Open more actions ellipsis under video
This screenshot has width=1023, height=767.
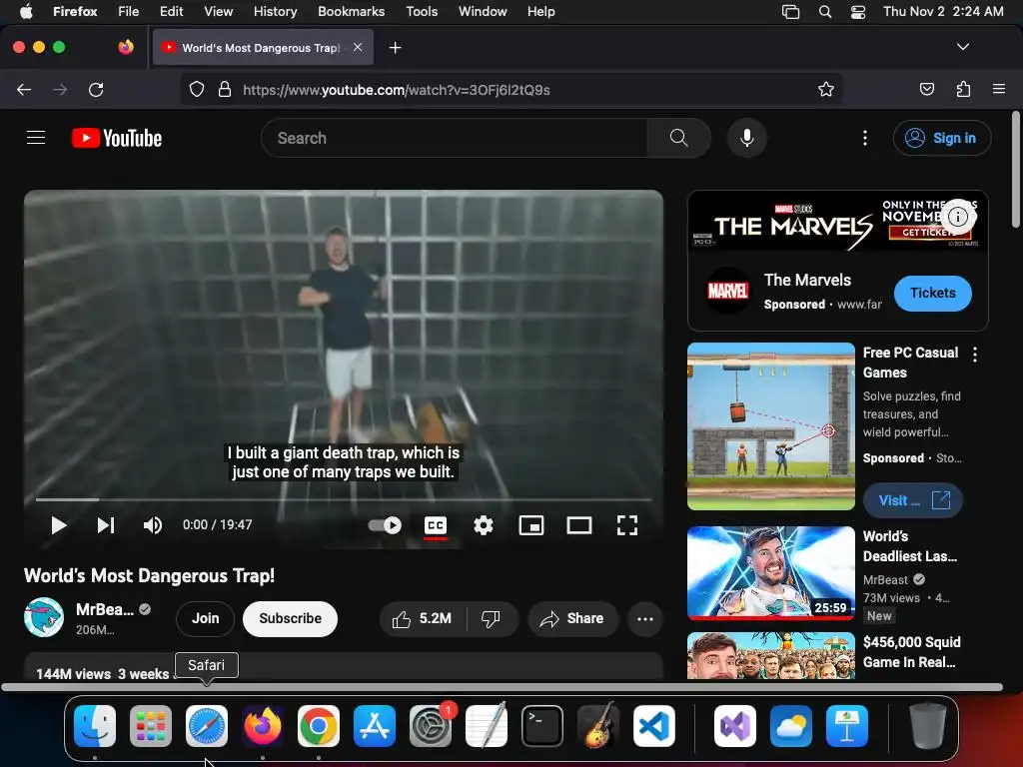click(645, 619)
